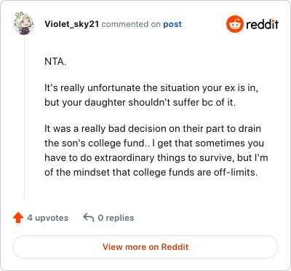This screenshot has height=271, width=291.
Task: Click the reply arrow icon
Action: pyautogui.click(x=89, y=218)
